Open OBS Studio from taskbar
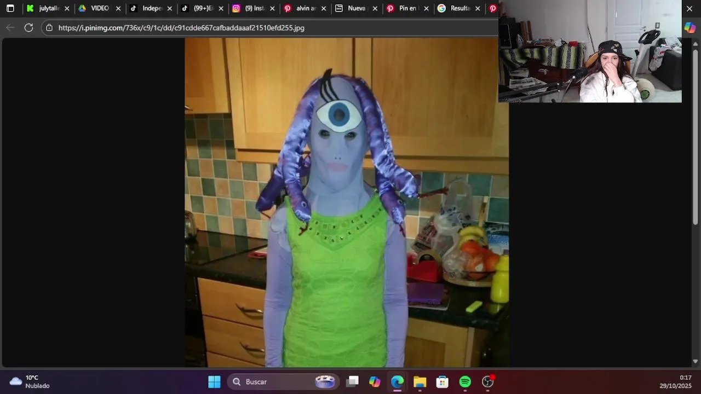The width and height of the screenshot is (701, 394). pos(487,381)
